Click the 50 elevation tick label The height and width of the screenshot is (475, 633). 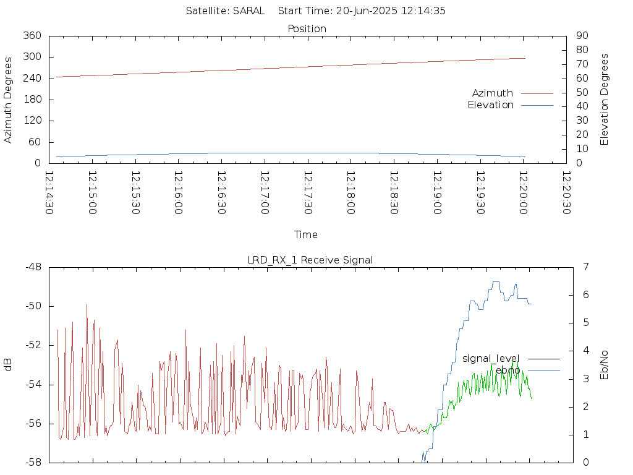click(582, 93)
